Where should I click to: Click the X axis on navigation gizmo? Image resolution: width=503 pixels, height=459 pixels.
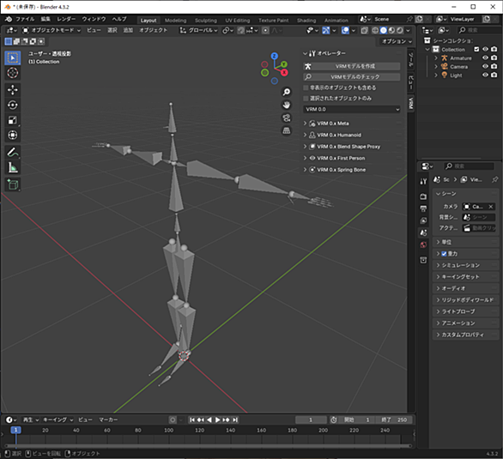(x=284, y=72)
